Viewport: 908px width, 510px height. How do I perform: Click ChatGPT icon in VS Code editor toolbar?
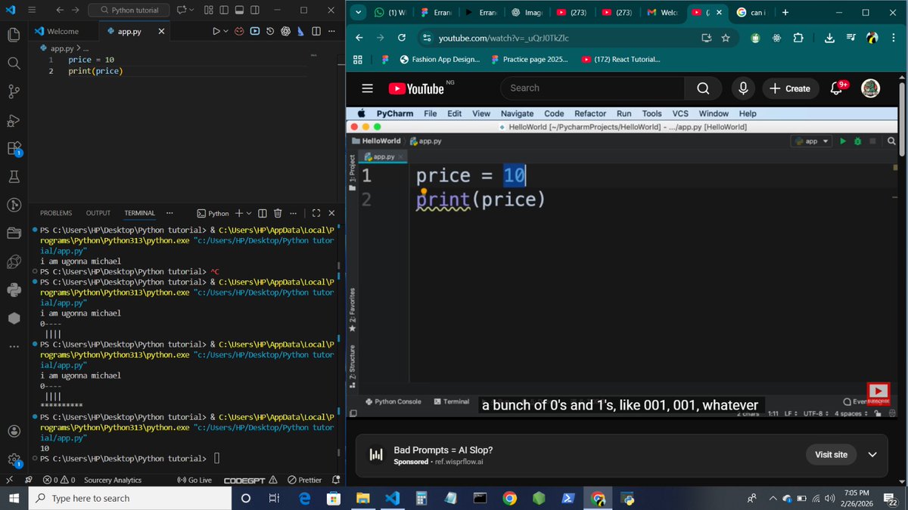pos(285,31)
